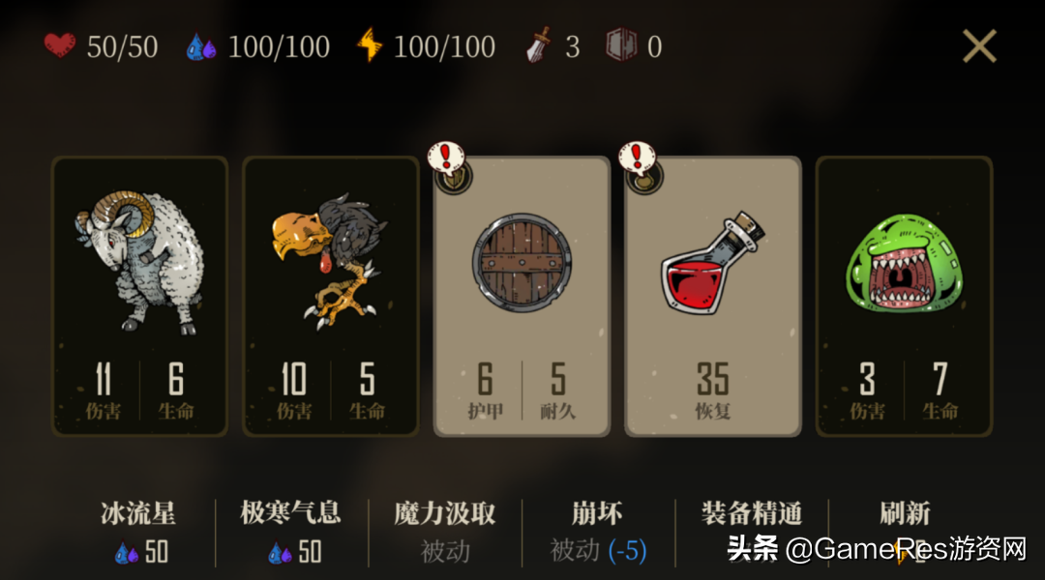Cast the 极寒气息 skill
The image size is (1045, 580).
point(291,532)
